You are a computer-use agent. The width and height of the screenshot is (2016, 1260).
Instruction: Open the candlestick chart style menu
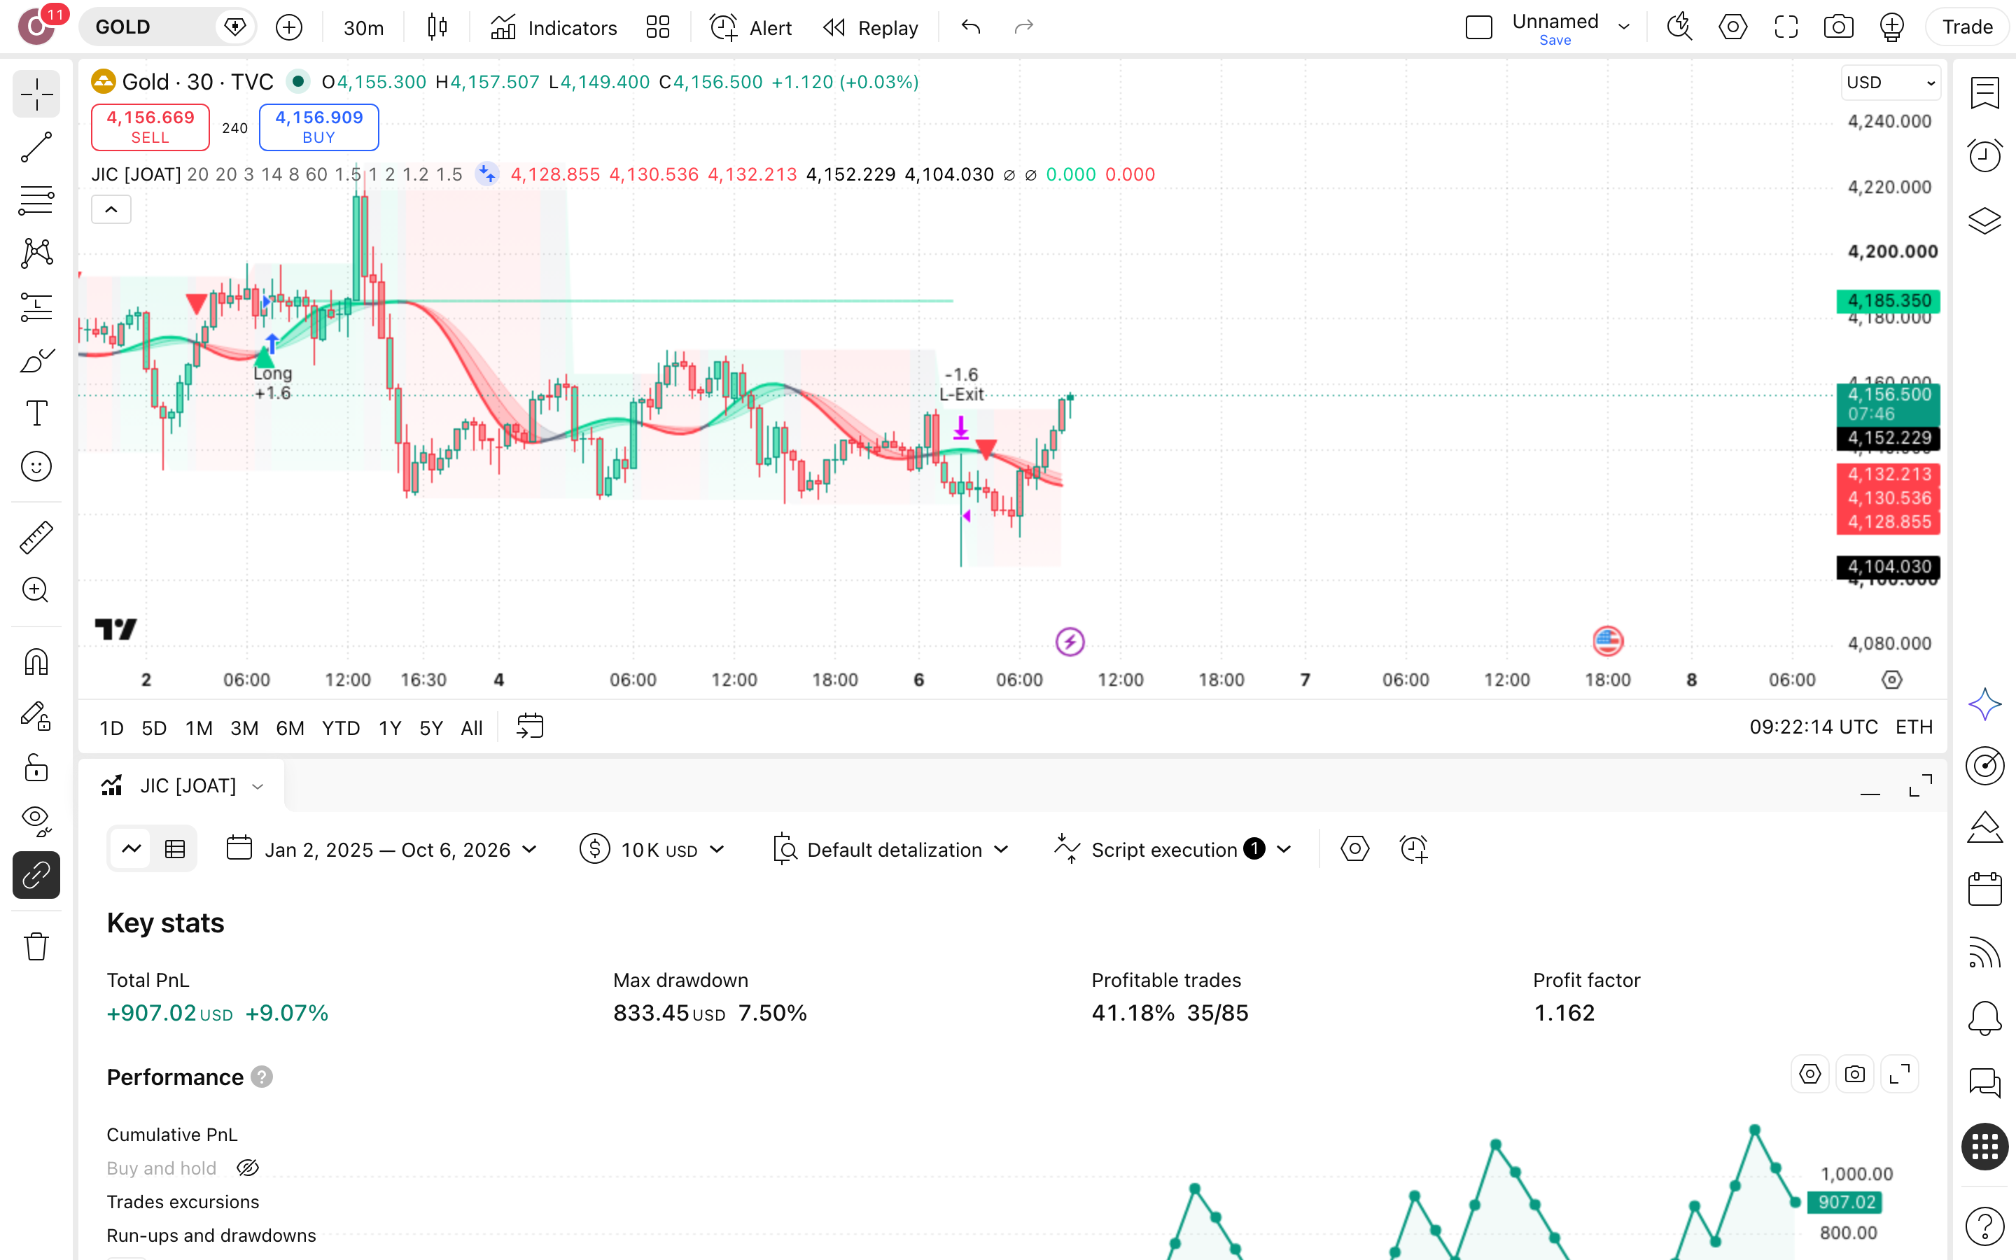click(x=437, y=27)
